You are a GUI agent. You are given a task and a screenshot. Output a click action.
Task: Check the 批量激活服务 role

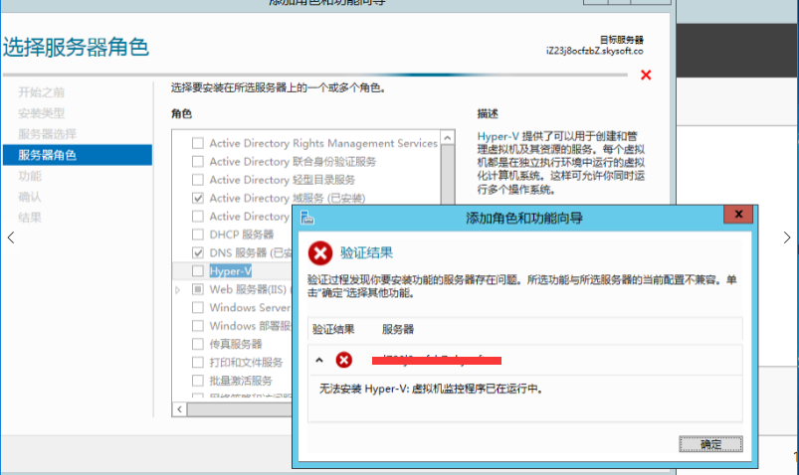point(198,381)
